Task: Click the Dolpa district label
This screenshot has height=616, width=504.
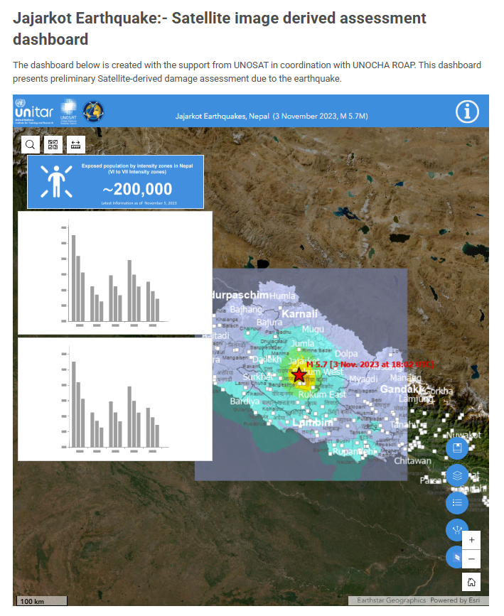Action: (346, 354)
